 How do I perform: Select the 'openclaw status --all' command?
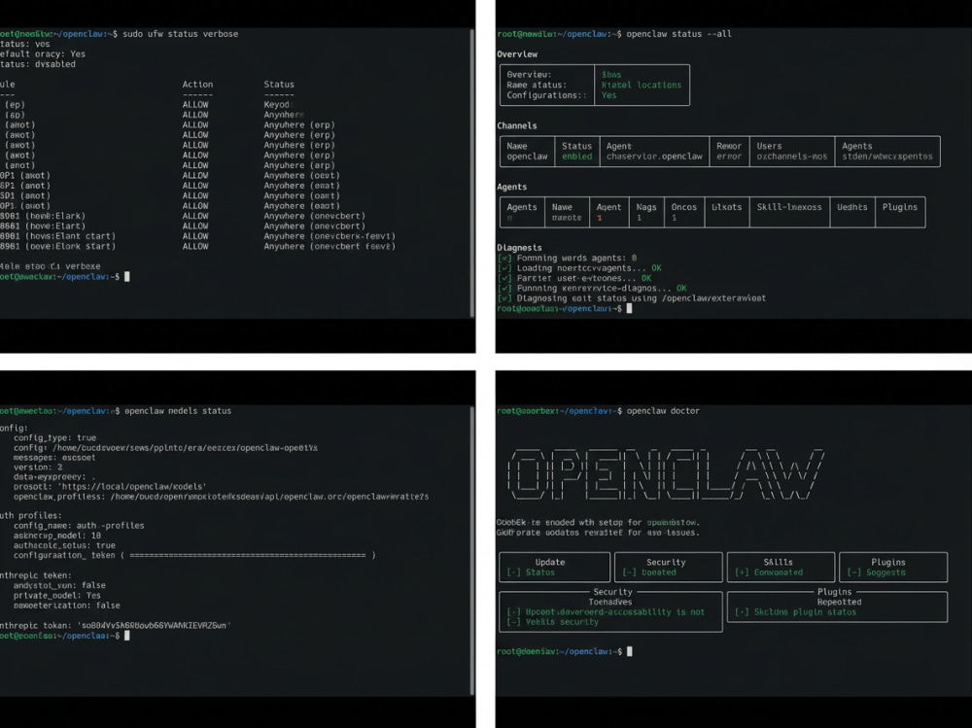[678, 34]
